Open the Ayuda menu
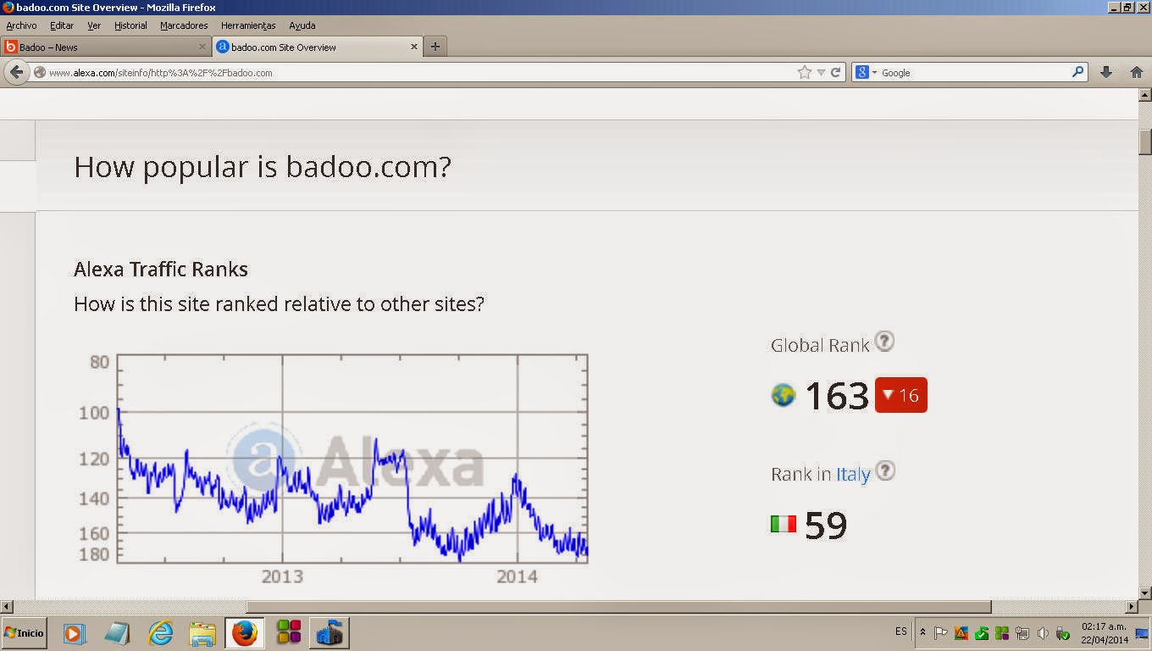Viewport: 1152px width, 651px height. click(302, 25)
